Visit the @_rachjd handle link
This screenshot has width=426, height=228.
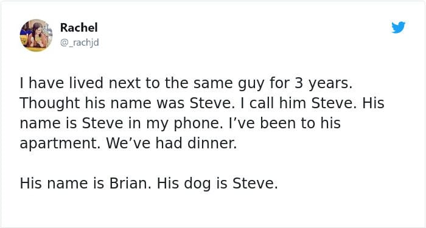point(79,43)
